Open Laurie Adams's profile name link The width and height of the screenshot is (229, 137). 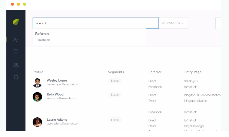click(57, 119)
